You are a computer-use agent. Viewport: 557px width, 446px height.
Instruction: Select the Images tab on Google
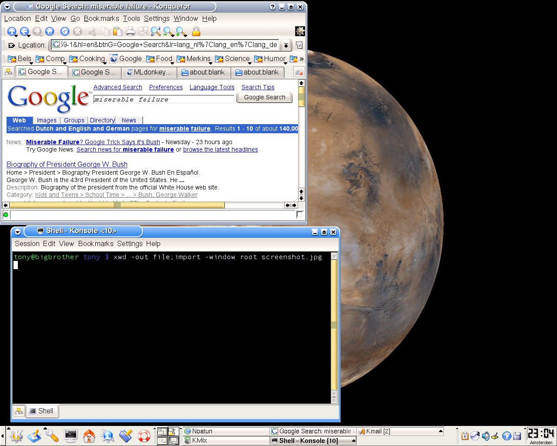(x=47, y=120)
